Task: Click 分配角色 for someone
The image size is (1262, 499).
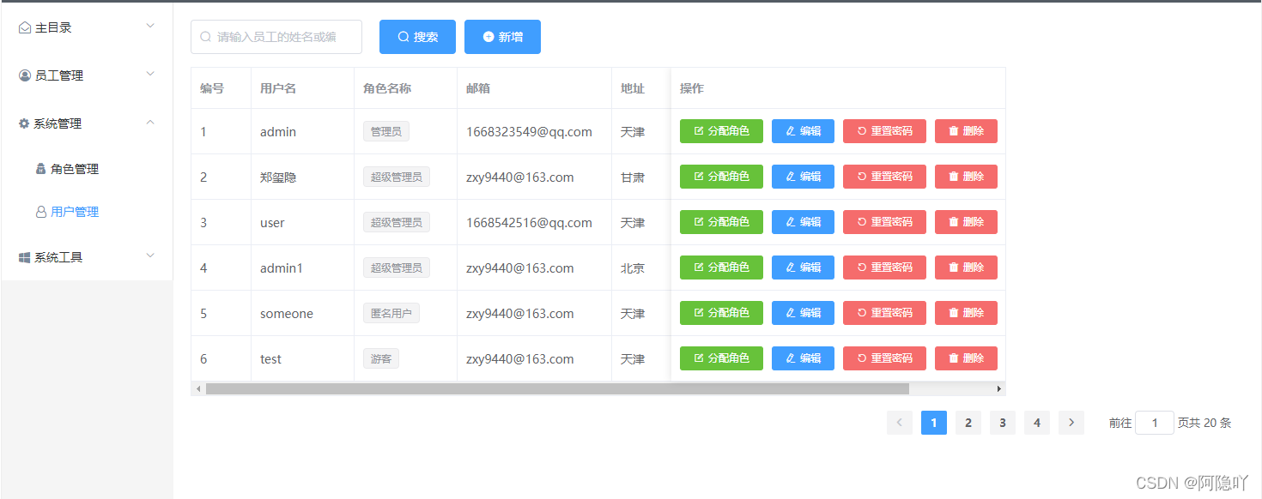Action: click(x=721, y=313)
